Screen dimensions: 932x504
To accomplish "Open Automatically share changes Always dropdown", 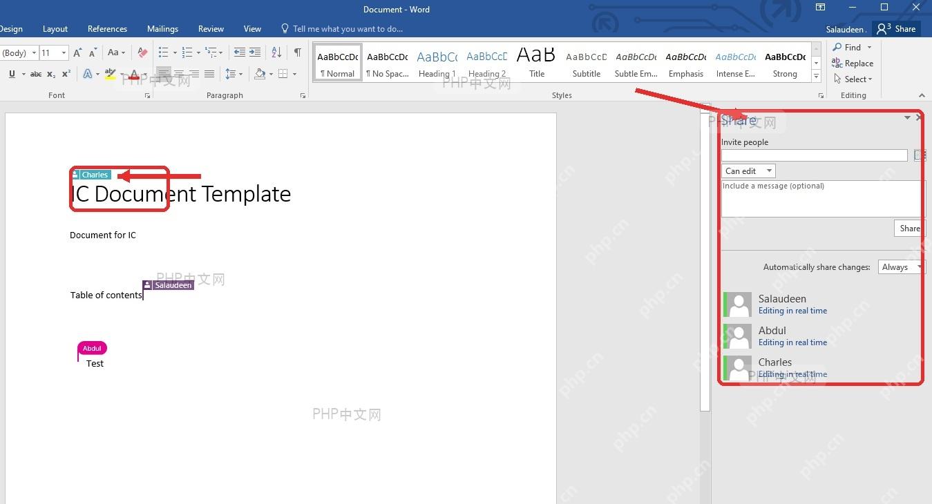I will [901, 267].
